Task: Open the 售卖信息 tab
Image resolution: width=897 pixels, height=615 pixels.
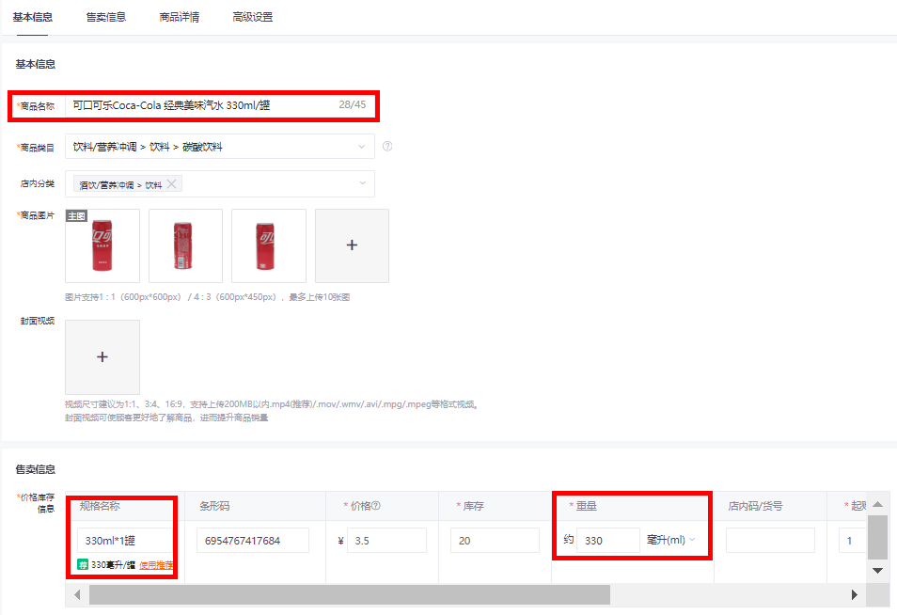Action: [x=106, y=17]
